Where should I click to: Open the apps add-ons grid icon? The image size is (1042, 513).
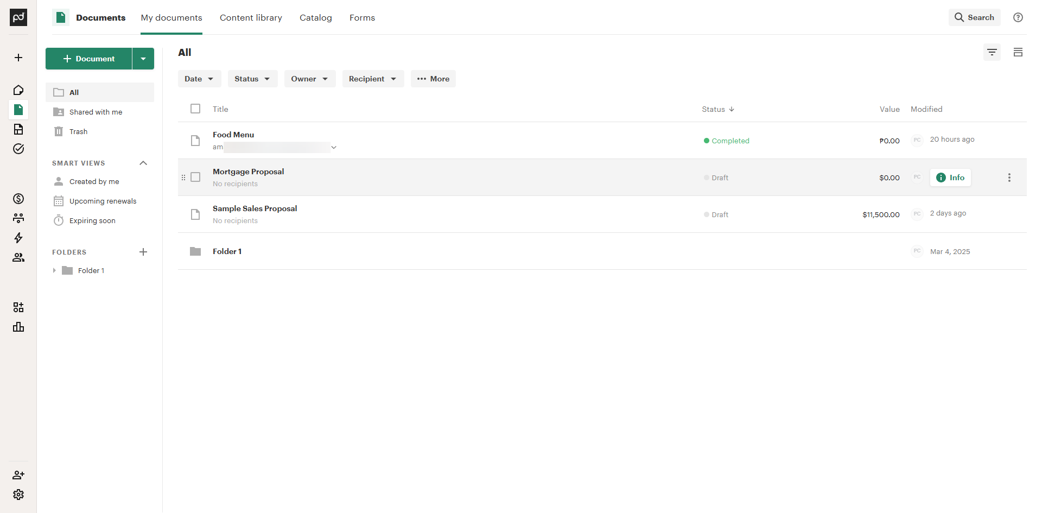click(x=18, y=307)
